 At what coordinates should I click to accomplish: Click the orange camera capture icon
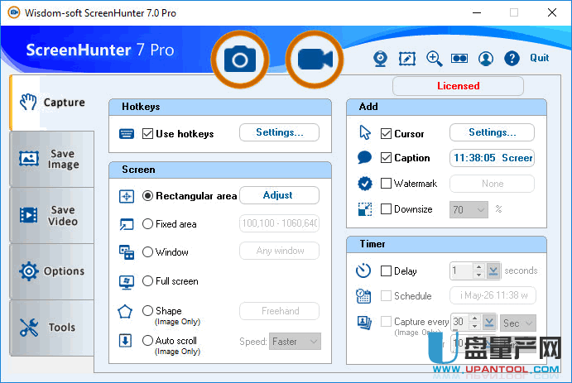240,59
